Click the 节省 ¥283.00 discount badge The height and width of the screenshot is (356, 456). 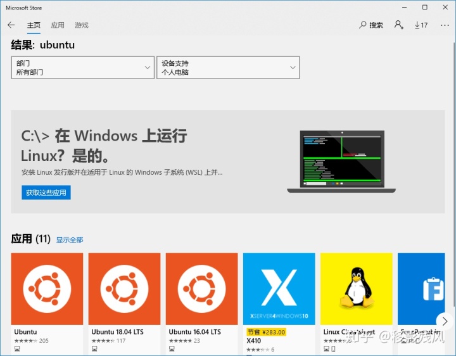pos(267,332)
